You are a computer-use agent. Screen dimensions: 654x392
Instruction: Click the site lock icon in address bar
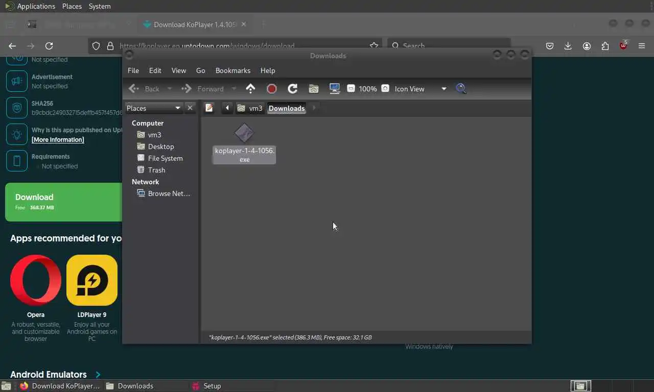(110, 46)
